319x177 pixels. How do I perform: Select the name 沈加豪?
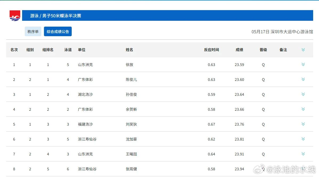[x=131, y=139]
